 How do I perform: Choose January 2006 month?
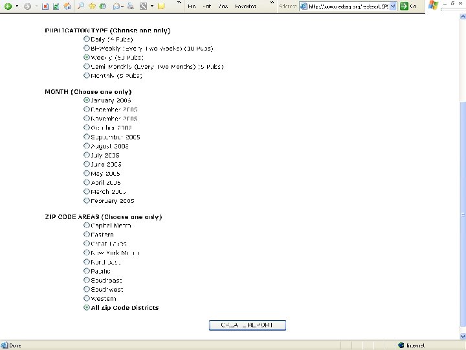87,100
